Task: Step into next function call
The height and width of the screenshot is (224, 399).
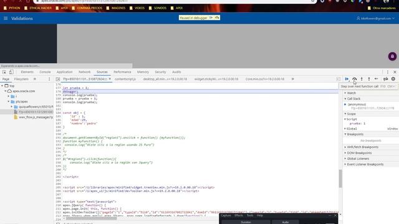Action: [362, 79]
